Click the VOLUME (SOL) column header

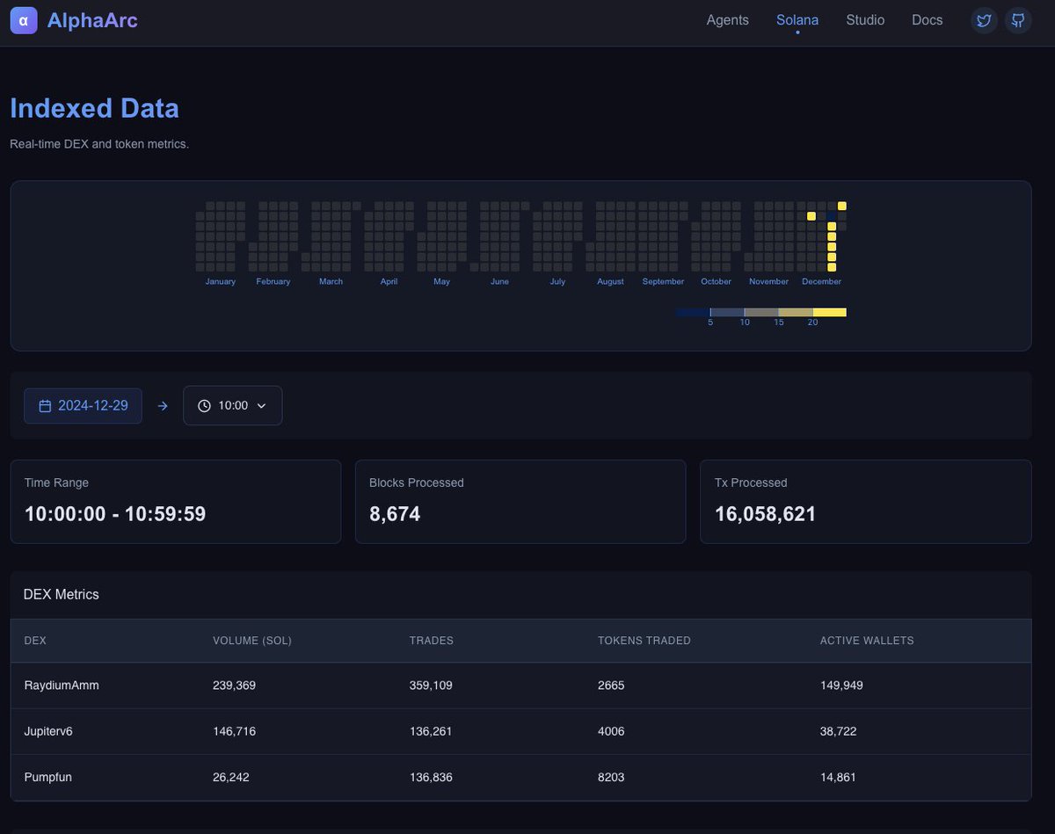252,641
